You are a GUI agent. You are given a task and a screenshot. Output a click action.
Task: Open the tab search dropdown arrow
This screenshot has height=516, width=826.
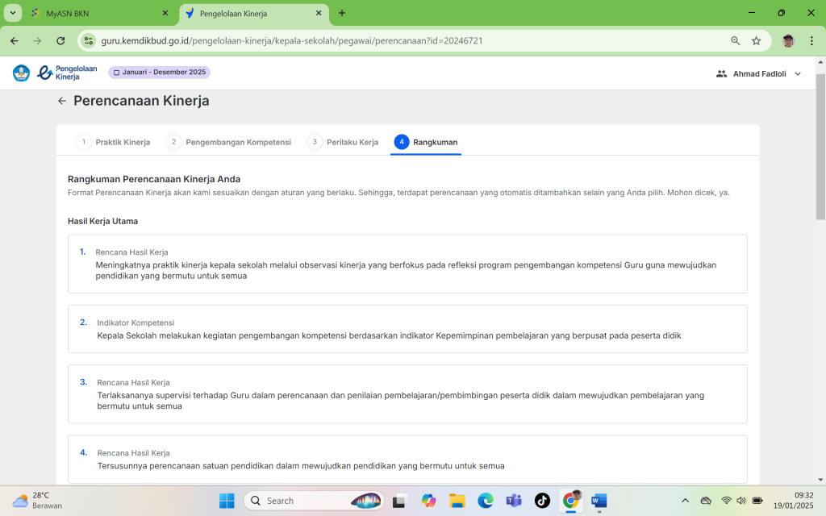[x=14, y=13]
